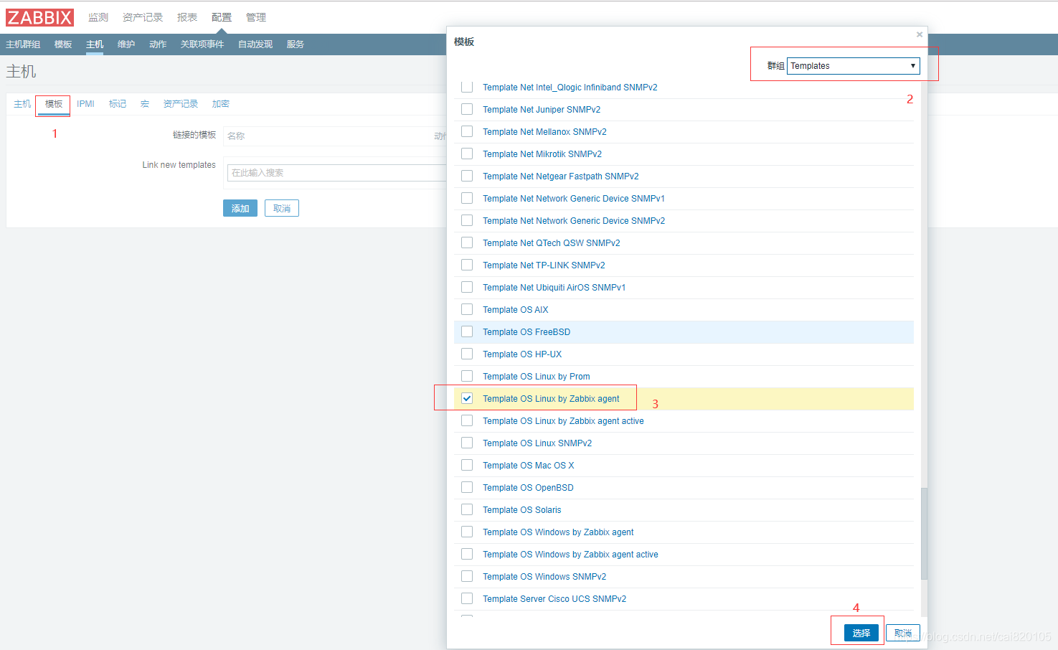Click the 选择 button in the dialog
Image resolution: width=1058 pixels, height=650 pixels.
pyautogui.click(x=861, y=633)
